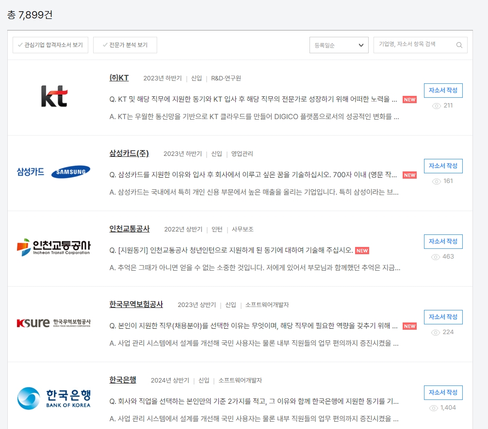The width and height of the screenshot is (488, 429).
Task: Open the 삼성카드(주) company link
Action: (x=129, y=153)
